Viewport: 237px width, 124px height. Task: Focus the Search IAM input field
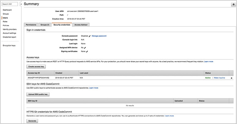tap(10, 4)
